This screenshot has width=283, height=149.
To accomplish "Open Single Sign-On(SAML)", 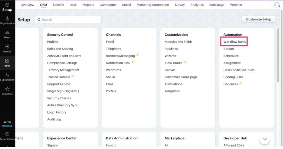I will pos(63,91).
